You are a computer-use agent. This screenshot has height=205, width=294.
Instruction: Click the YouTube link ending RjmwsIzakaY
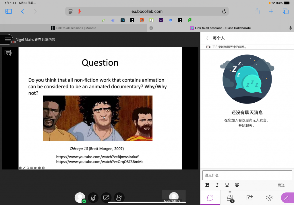coord(98,157)
